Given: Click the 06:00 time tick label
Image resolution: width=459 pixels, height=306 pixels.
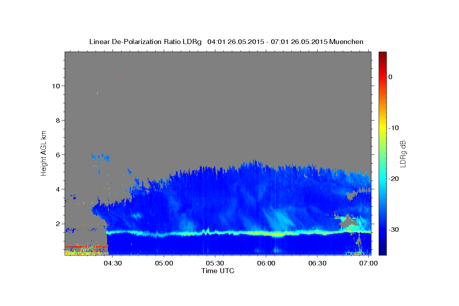Looking at the screenshot, I should (267, 264).
